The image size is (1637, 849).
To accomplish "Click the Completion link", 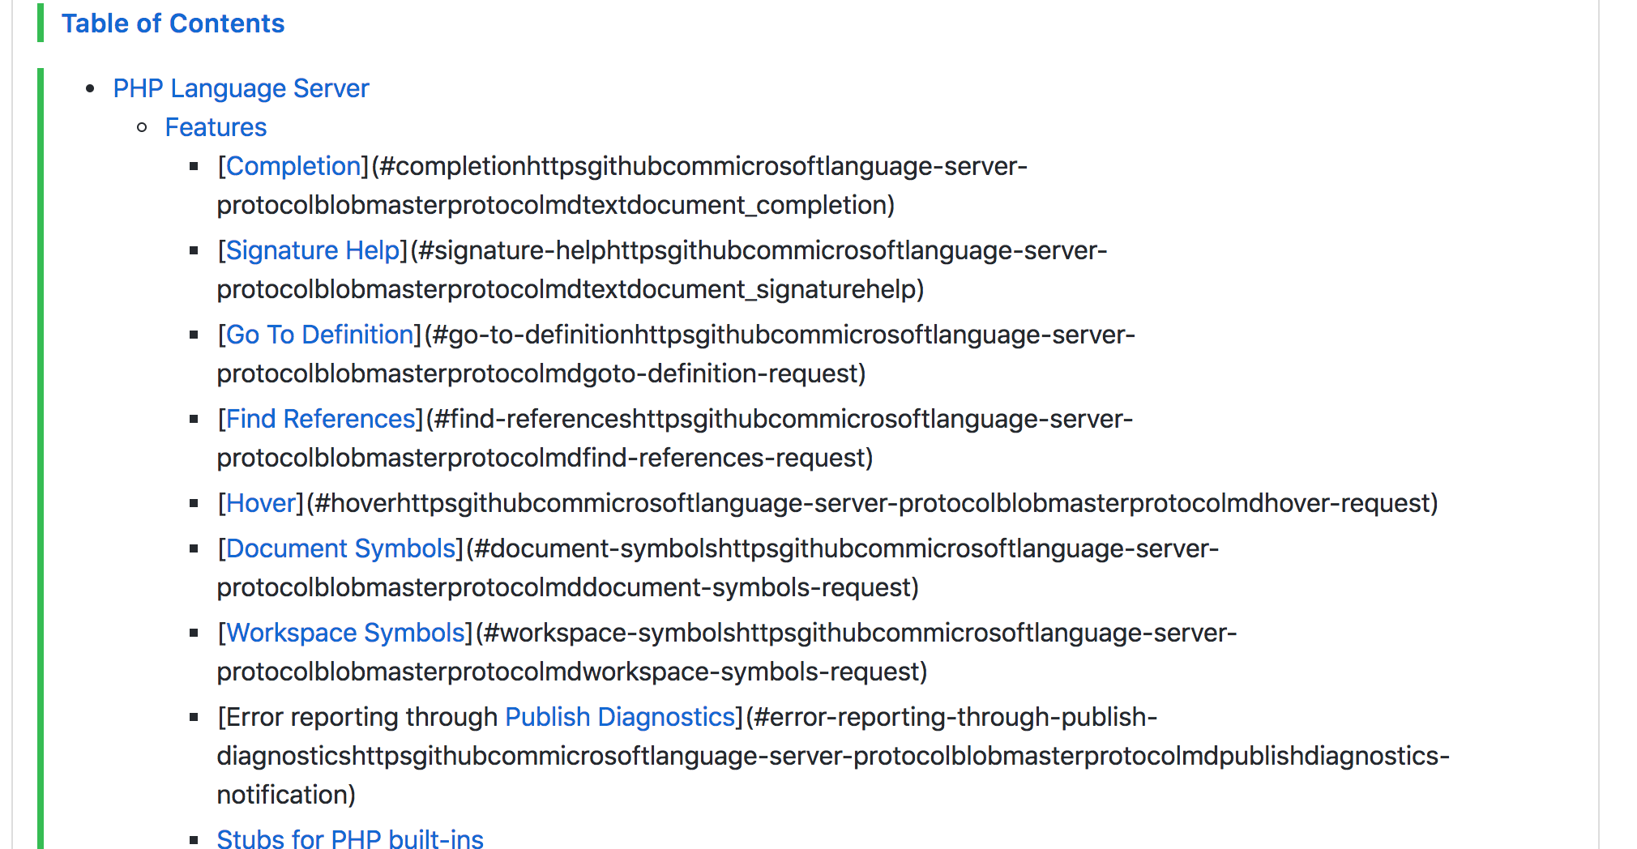I will (293, 166).
